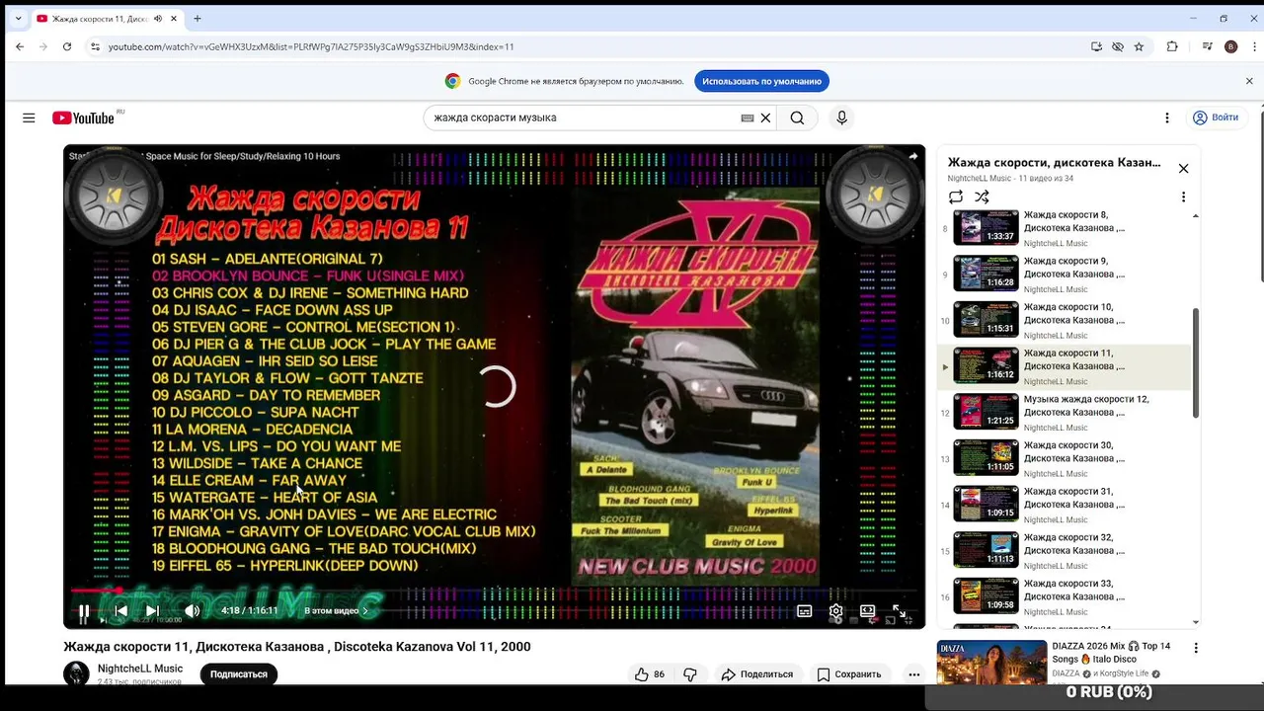
Task: Enter full screen video mode
Action: tap(900, 611)
